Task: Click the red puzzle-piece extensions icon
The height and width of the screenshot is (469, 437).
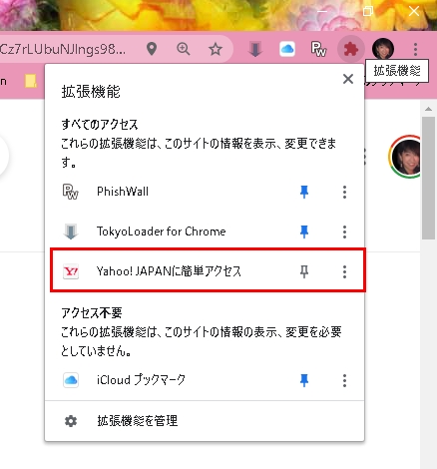Action: click(350, 49)
